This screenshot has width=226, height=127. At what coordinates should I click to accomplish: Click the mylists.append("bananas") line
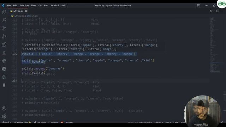point(43,68)
